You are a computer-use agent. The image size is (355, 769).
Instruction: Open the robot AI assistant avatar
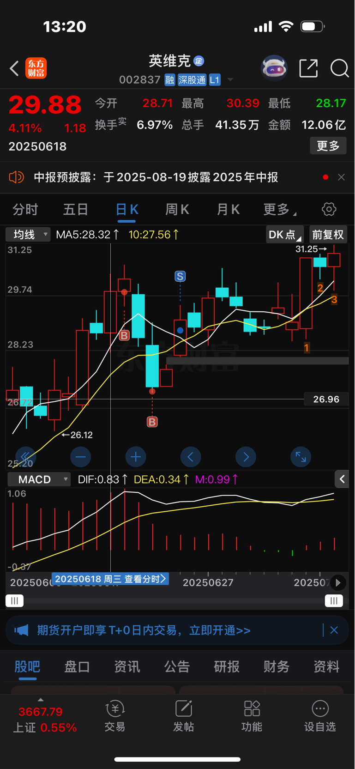274,68
